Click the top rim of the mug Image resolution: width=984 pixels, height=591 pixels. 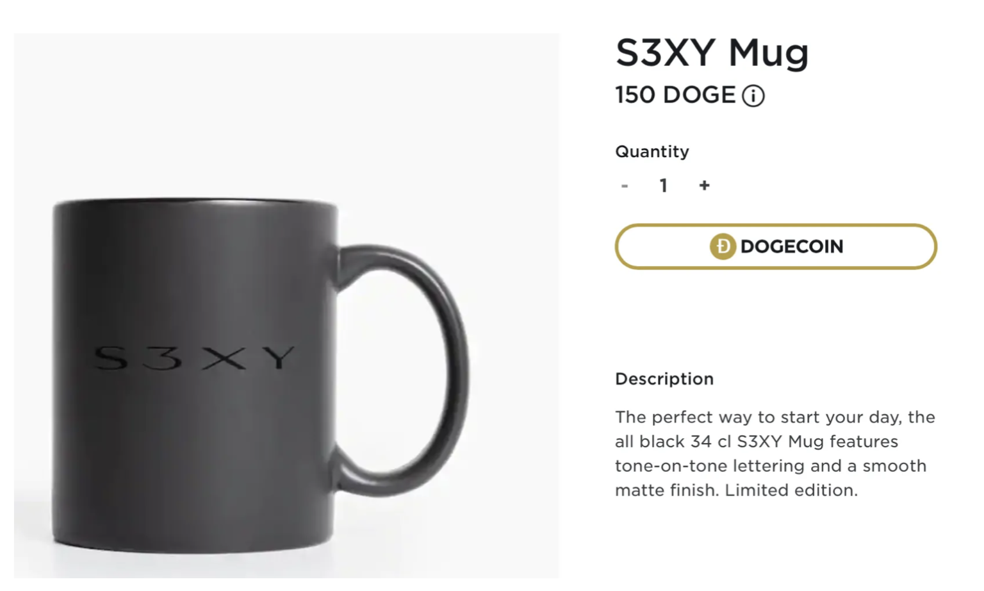[x=194, y=203]
